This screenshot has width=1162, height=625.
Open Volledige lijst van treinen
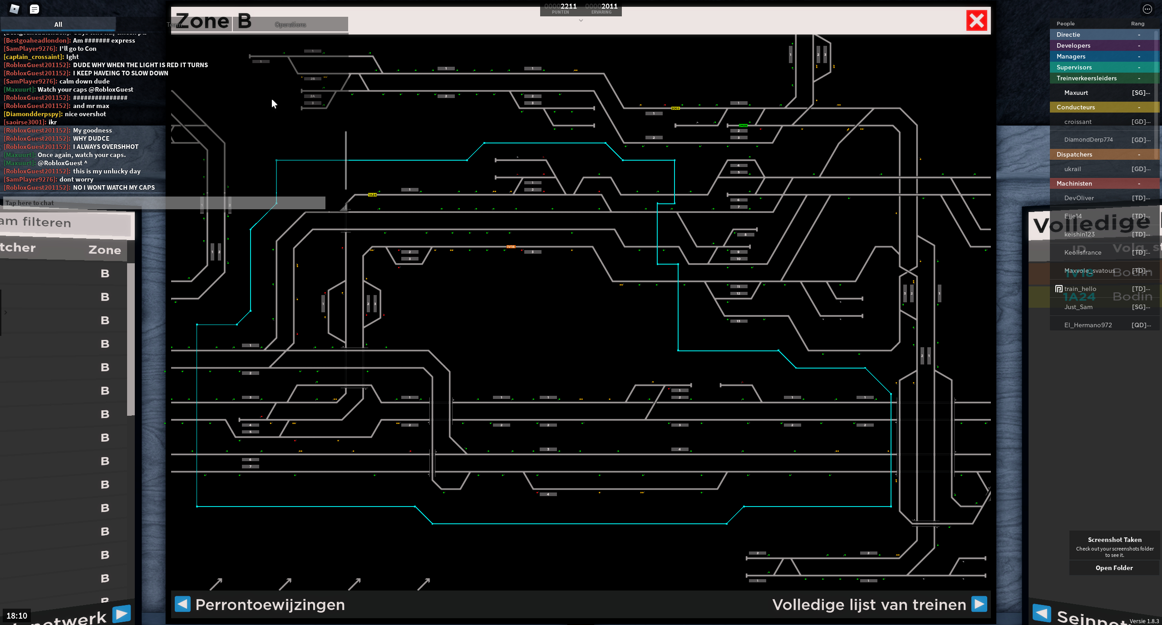pos(869,605)
